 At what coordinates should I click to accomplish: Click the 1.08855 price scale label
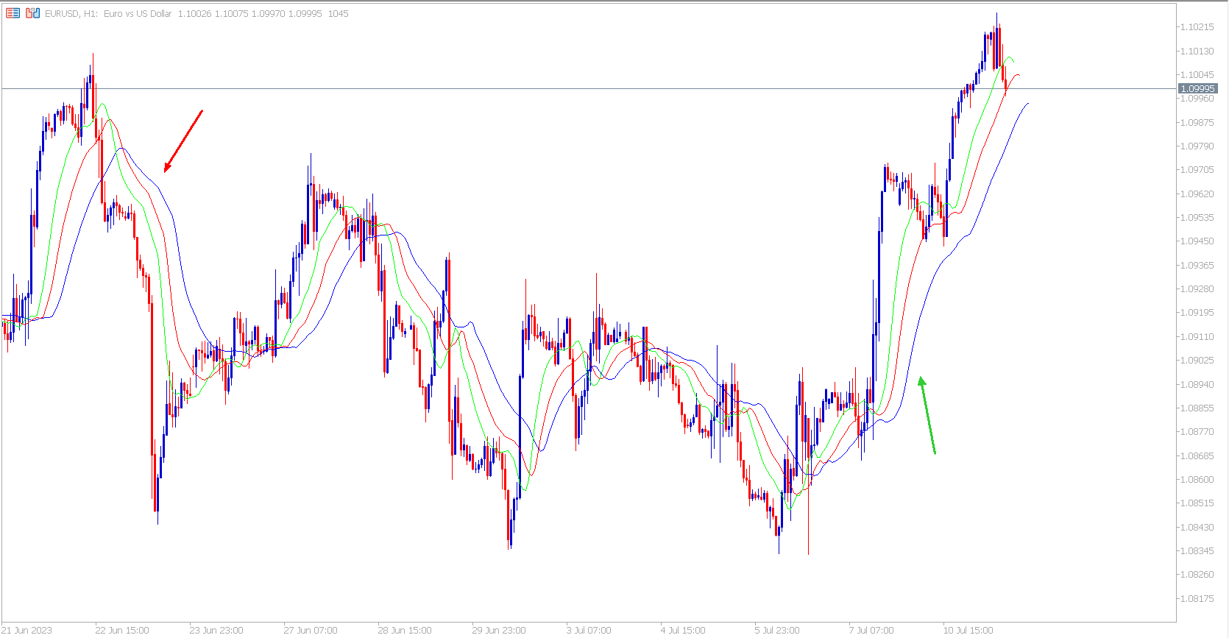pyautogui.click(x=1197, y=408)
